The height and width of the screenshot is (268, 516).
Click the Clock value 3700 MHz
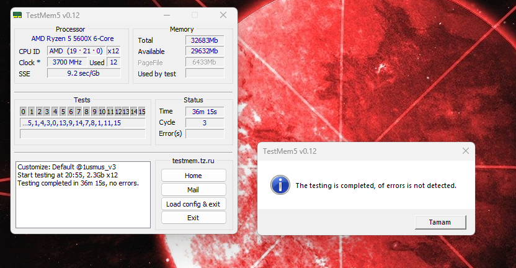pyautogui.click(x=67, y=62)
